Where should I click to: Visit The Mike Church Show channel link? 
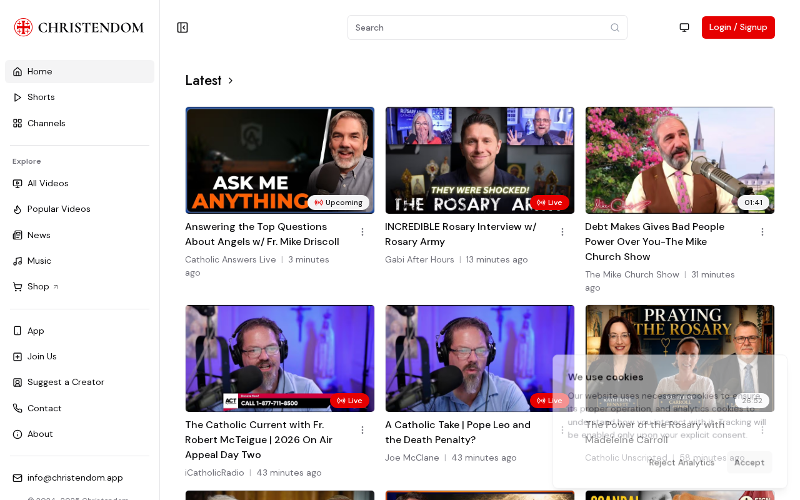(x=632, y=274)
